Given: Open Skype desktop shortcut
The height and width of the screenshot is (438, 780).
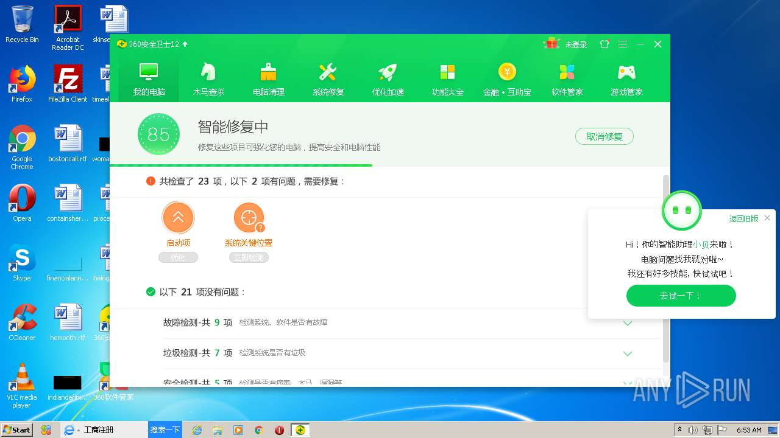Looking at the screenshot, I should (22, 263).
